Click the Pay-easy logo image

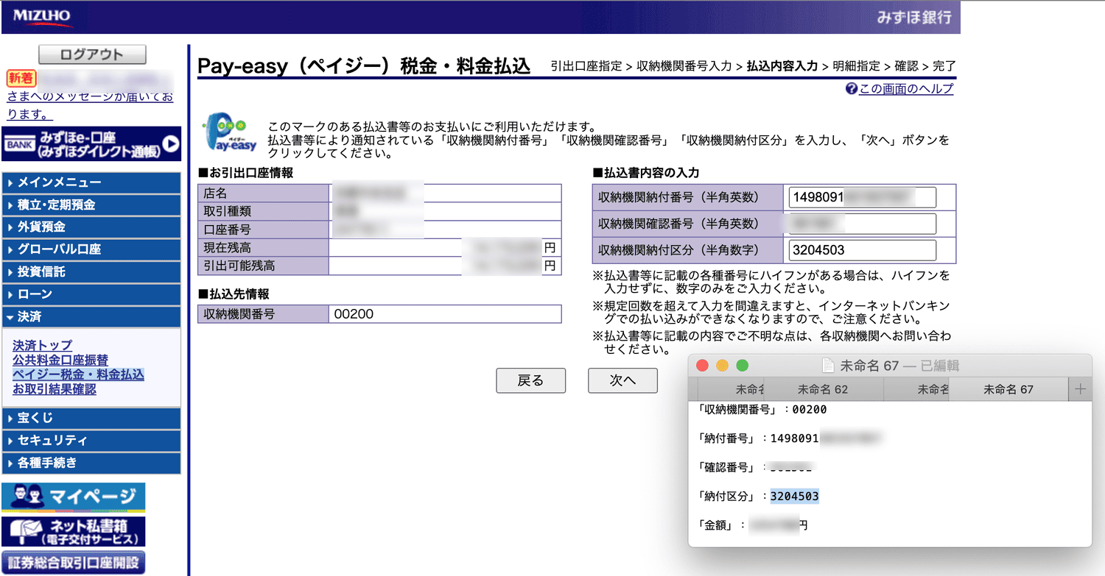(229, 132)
